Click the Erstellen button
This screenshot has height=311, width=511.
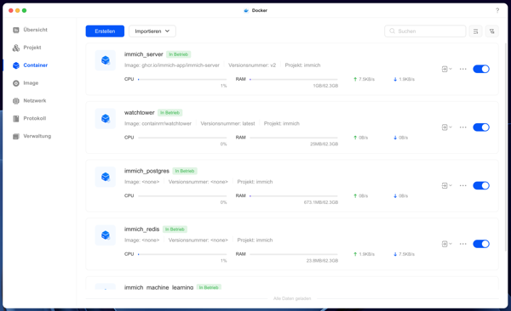click(105, 31)
